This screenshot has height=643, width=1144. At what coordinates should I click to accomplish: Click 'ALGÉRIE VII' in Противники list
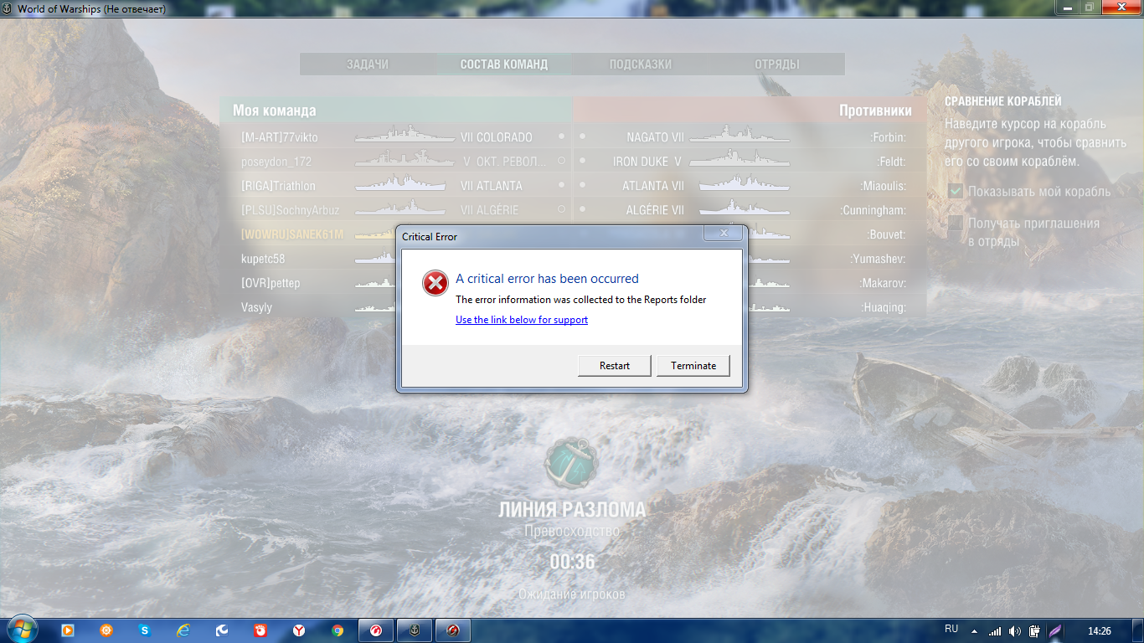[655, 210]
